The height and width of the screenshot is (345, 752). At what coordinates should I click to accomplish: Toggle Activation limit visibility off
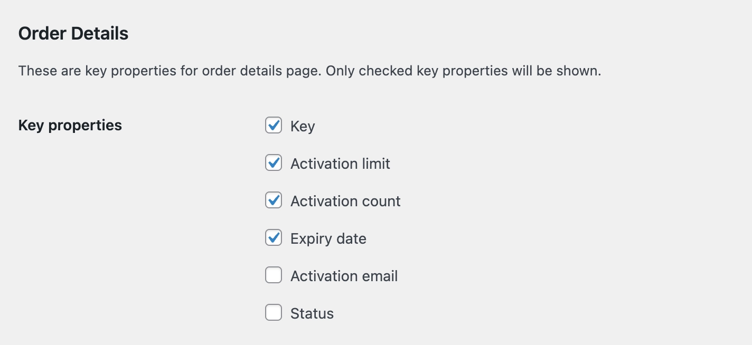273,163
